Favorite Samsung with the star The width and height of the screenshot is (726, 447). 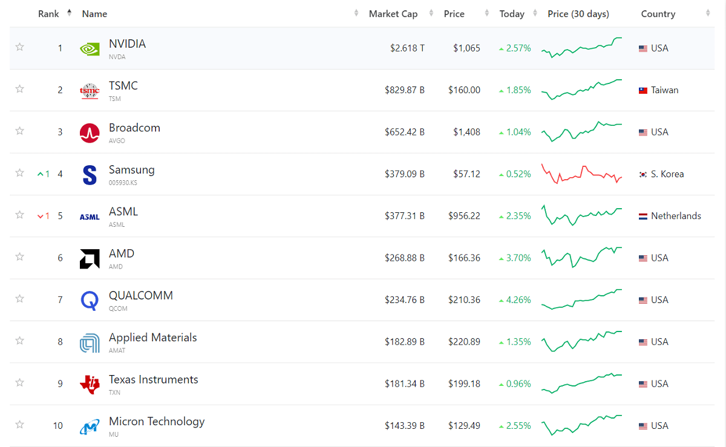tap(19, 173)
